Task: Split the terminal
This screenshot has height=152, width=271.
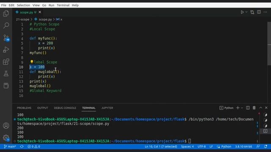Action: pyautogui.click(x=248, y=108)
